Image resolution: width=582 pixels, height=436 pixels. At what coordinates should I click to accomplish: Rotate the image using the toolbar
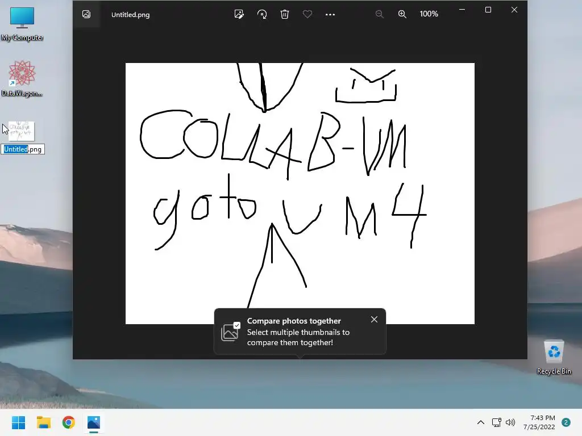(262, 14)
